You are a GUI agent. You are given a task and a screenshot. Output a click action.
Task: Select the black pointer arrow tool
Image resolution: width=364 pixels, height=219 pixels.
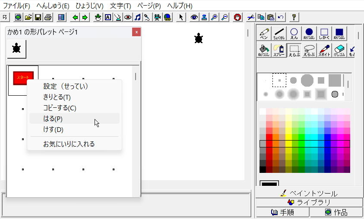click(181, 17)
